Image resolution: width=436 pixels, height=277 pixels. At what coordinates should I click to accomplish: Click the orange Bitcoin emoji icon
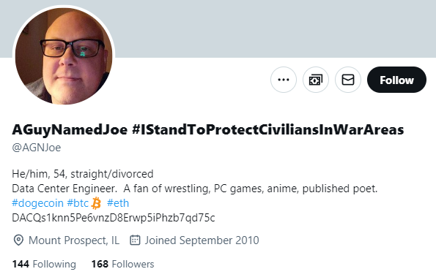click(96, 203)
